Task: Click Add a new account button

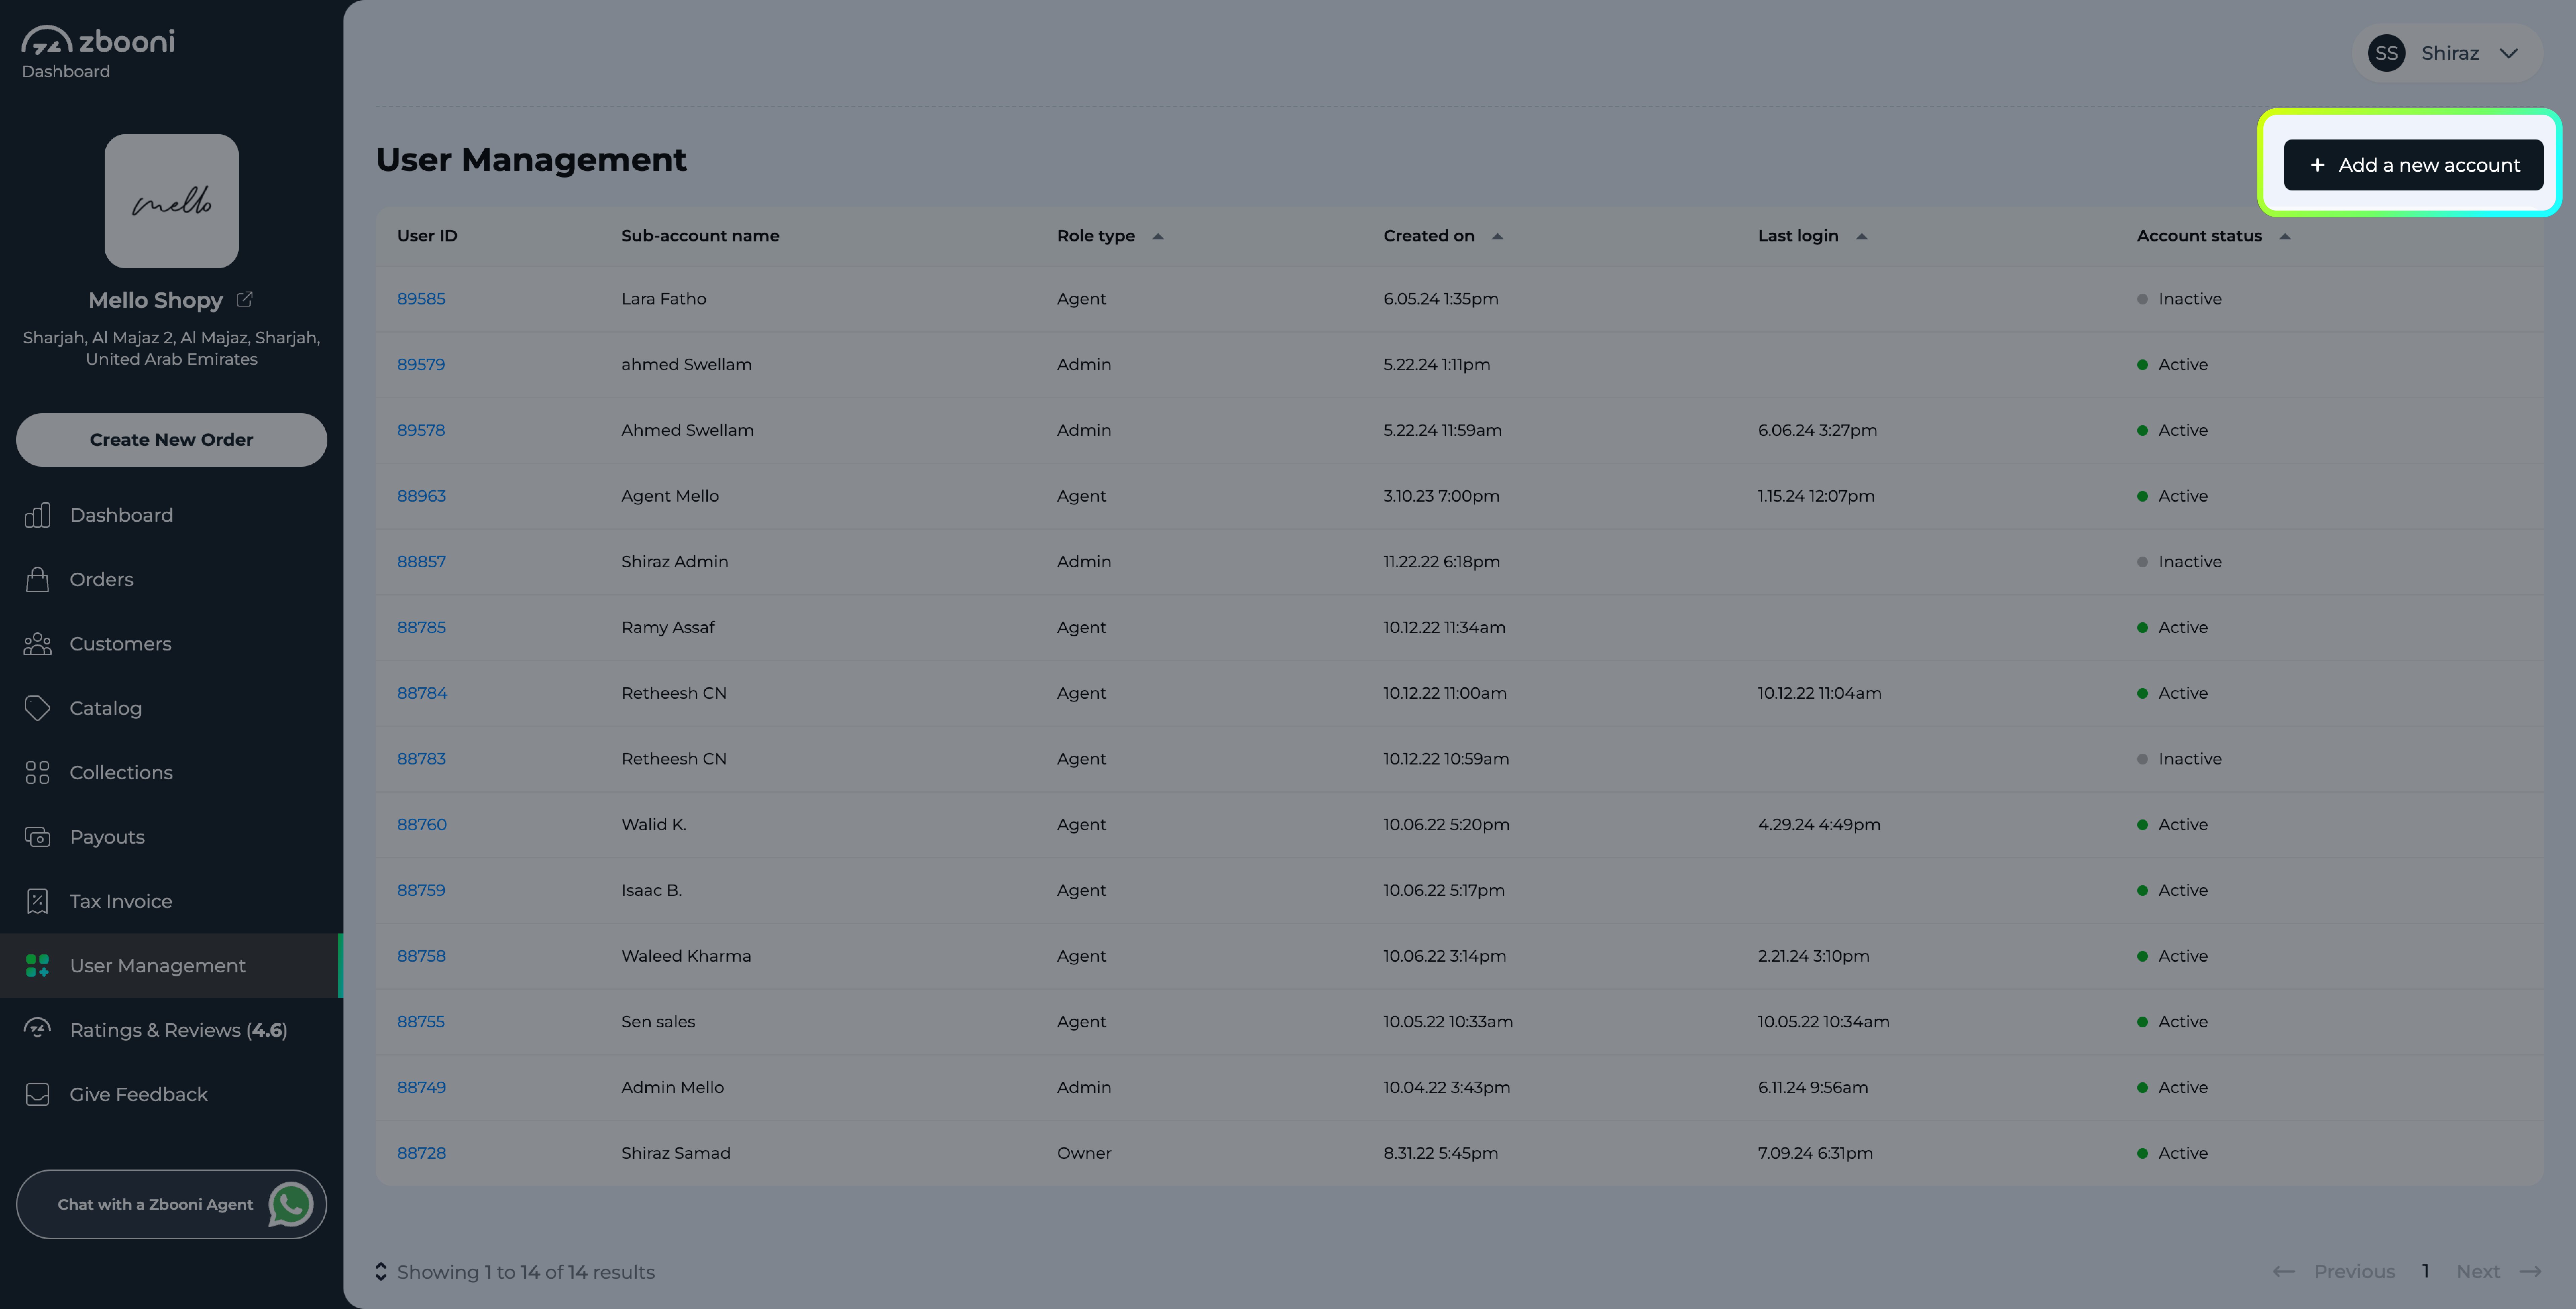Action: click(x=2413, y=165)
